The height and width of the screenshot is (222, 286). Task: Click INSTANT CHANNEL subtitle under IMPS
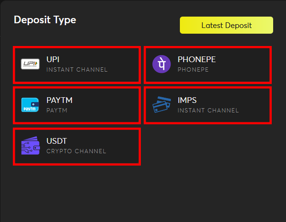pyautogui.click(x=208, y=111)
